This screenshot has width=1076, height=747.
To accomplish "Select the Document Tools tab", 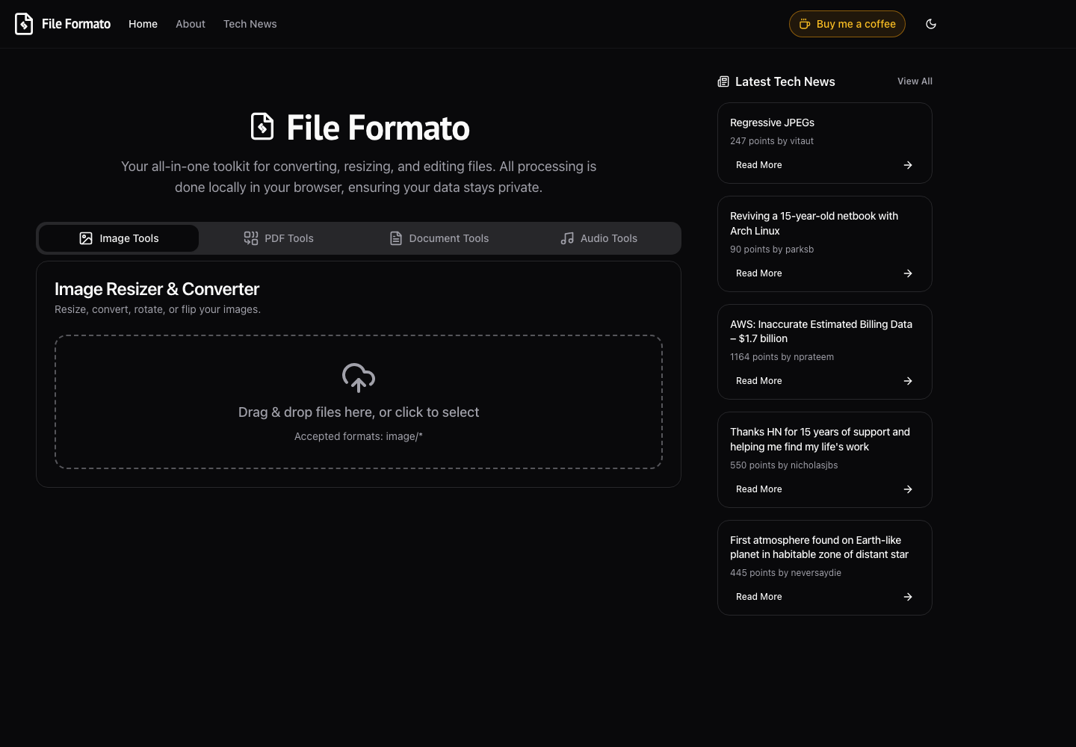I will [x=439, y=238].
